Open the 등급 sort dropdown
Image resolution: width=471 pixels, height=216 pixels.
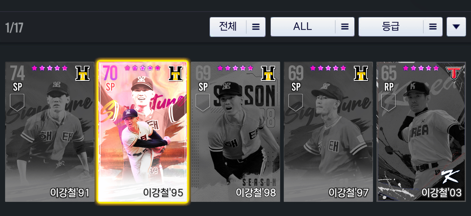(400, 27)
